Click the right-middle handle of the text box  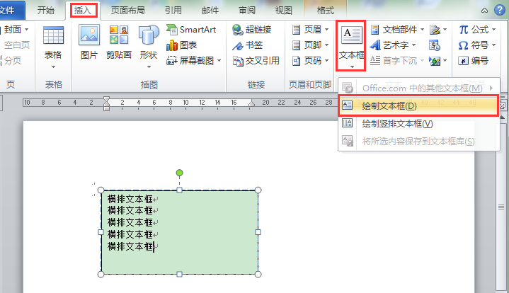click(x=258, y=232)
